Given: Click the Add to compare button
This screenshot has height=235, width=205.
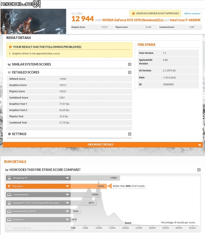Looking at the screenshot, I should [x=192, y=13].
